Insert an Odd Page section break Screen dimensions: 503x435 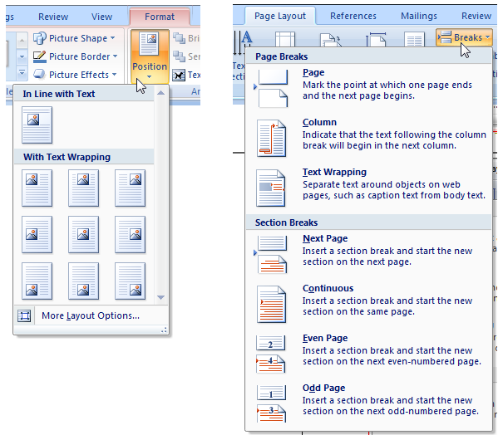(x=368, y=403)
